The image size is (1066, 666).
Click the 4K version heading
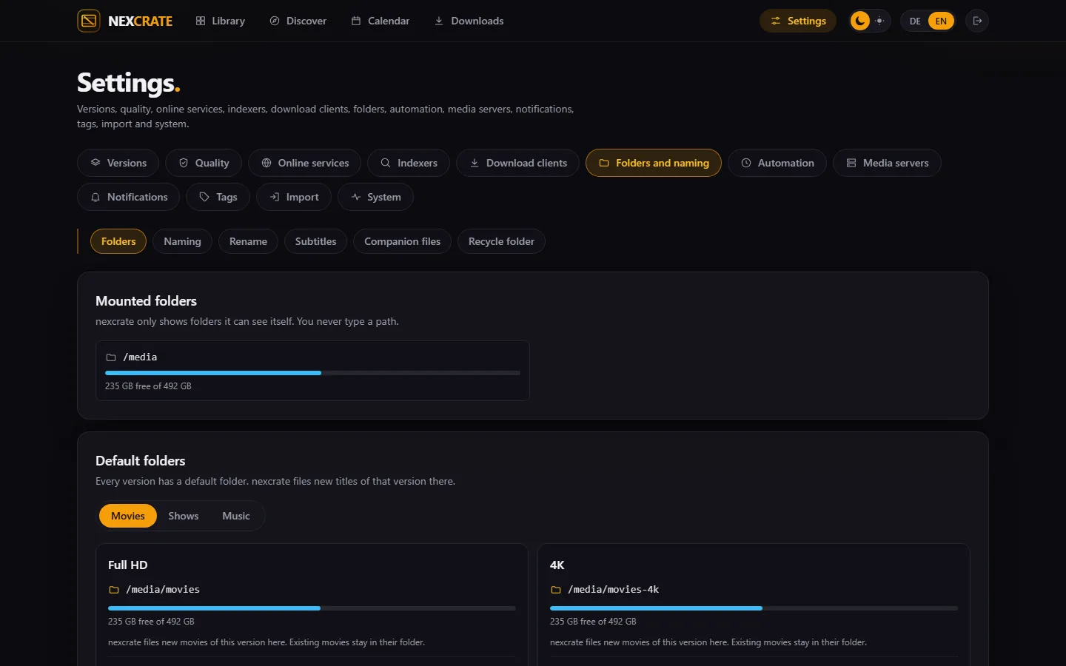[x=557, y=565]
